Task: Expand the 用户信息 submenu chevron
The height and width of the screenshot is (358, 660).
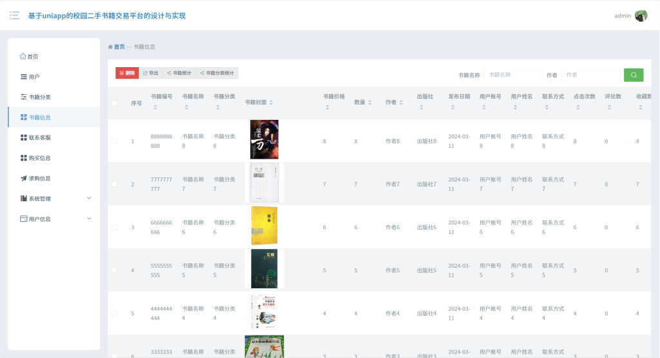Action: click(89, 218)
